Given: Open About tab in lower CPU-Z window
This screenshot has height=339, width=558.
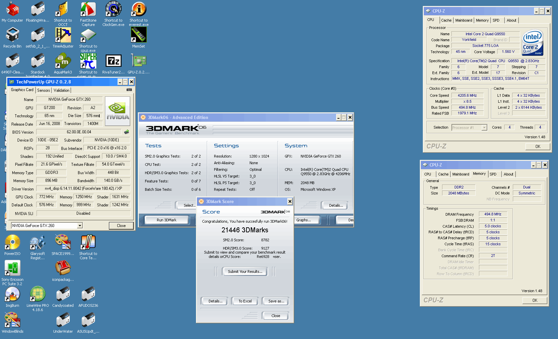Looking at the screenshot, I should [x=508, y=174].
